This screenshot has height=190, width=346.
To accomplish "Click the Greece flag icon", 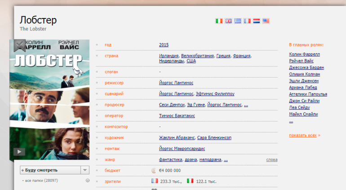I will tap(238, 21).
